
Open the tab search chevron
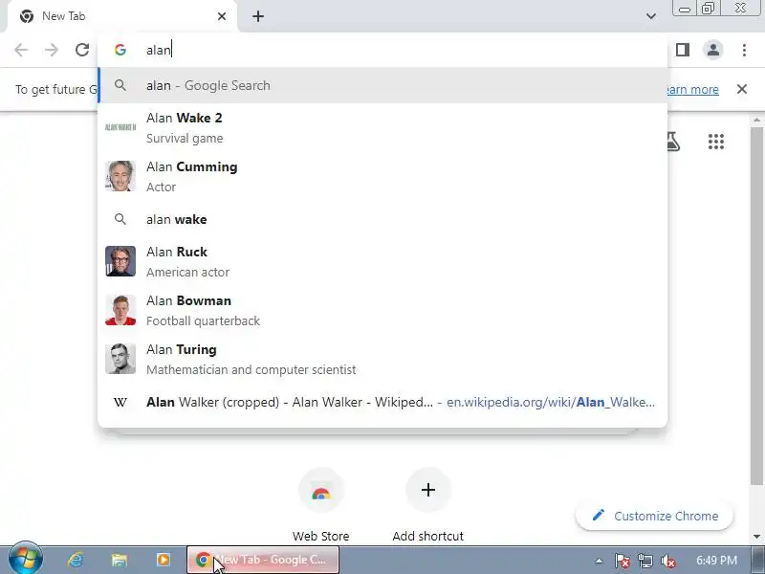[651, 16]
